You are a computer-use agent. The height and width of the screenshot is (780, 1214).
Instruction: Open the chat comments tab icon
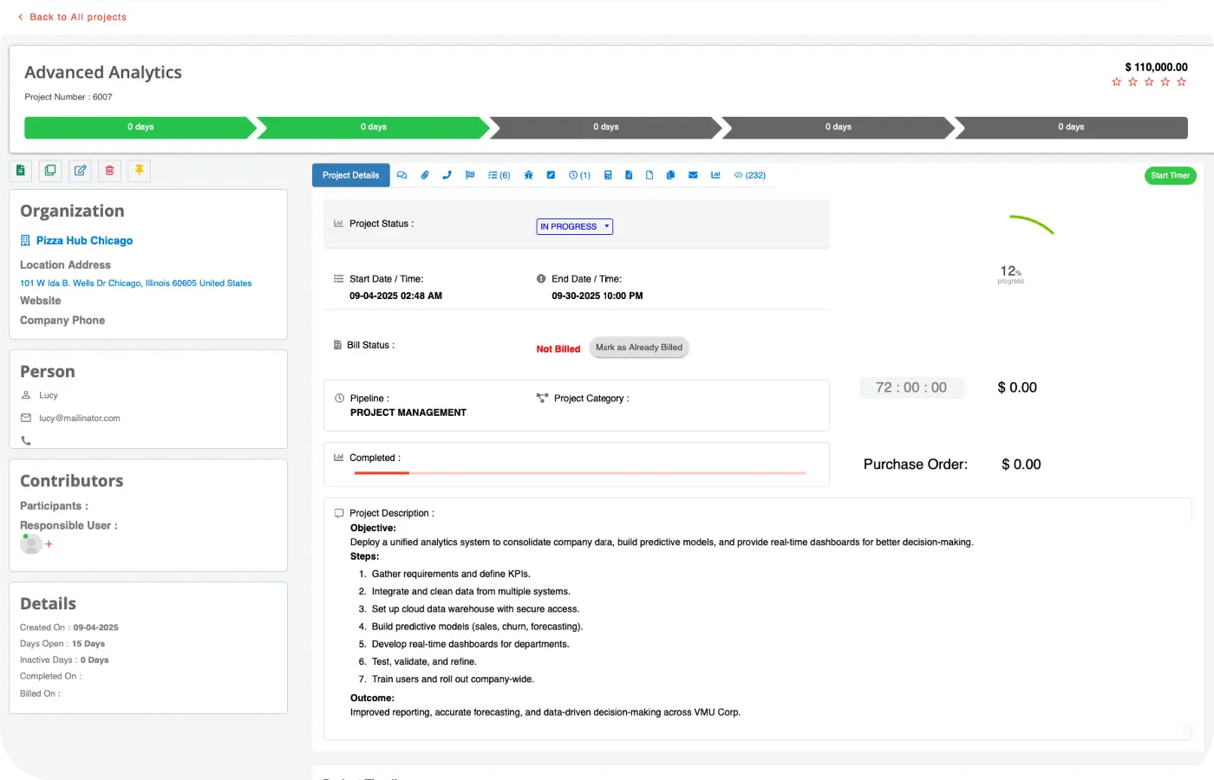[402, 175]
